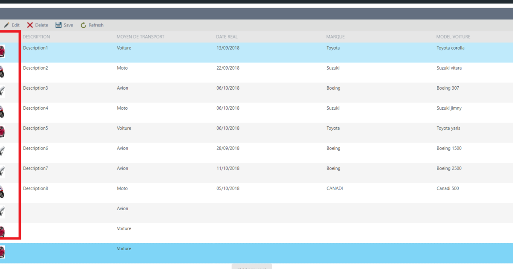Select the pencil Edit icon
Viewport: 513px width, 269px height.
pyautogui.click(x=7, y=25)
